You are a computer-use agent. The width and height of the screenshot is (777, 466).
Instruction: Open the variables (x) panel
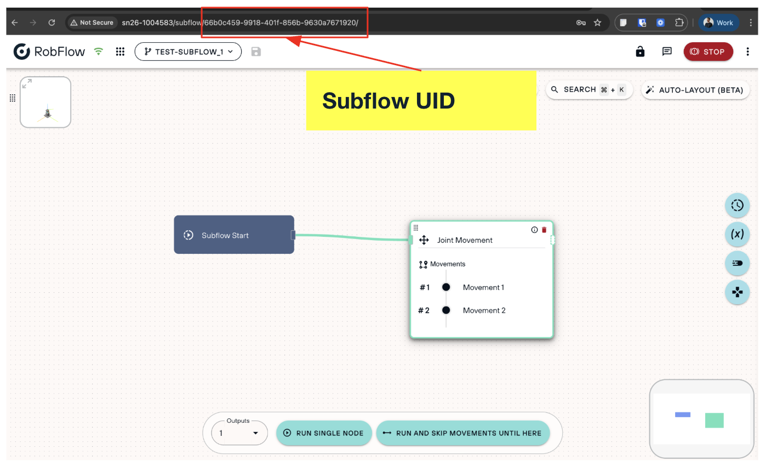pyautogui.click(x=738, y=235)
